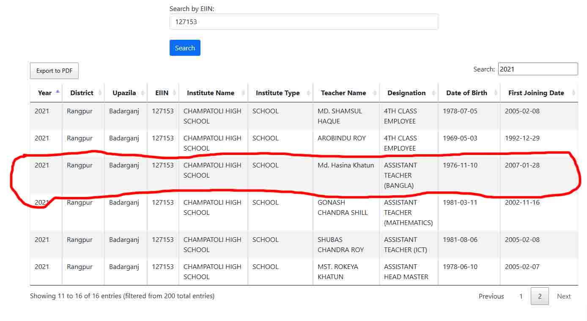This screenshot has height=321, width=587.
Task: Click the table filter search box
Action: pos(538,69)
